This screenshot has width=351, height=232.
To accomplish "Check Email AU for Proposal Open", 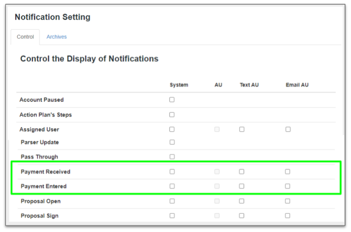I will (287, 201).
